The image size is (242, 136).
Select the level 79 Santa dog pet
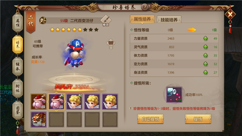point(39,102)
